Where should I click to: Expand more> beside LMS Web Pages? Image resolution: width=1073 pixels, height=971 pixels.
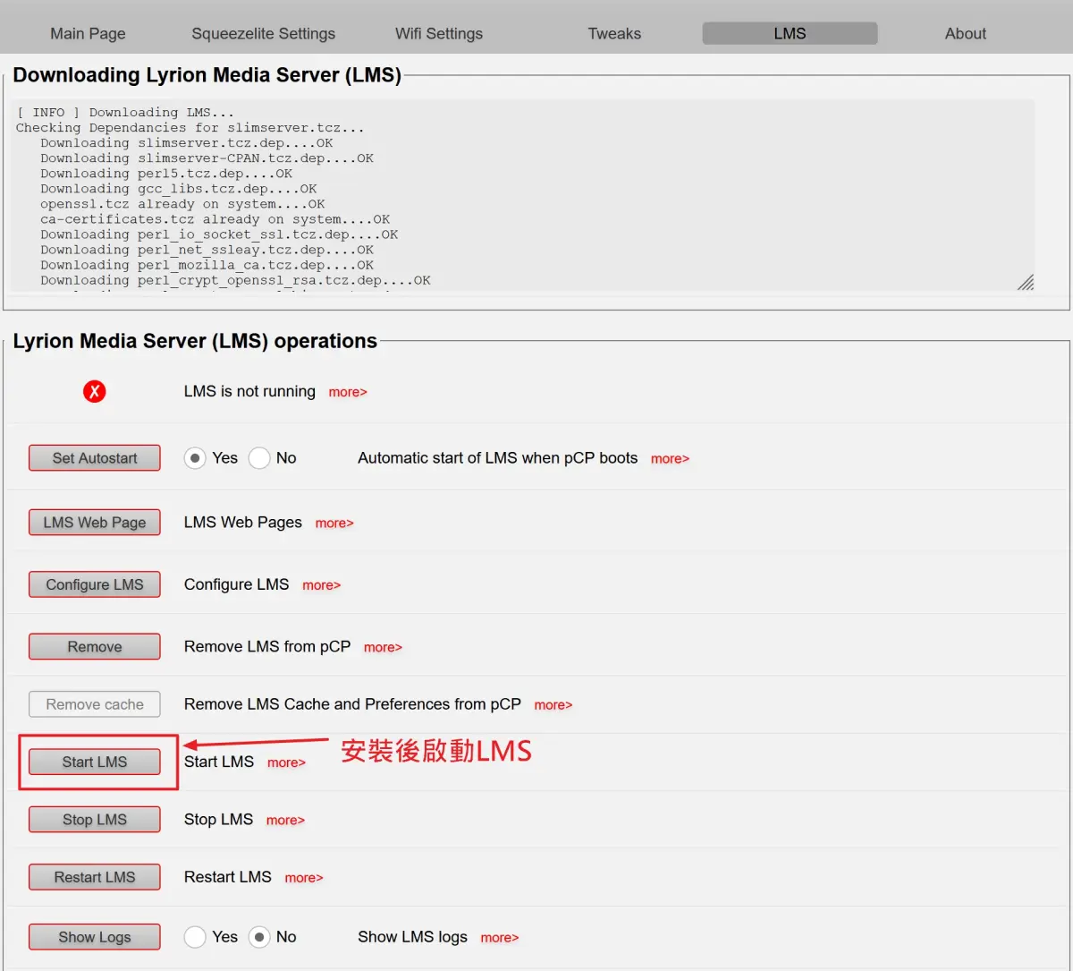click(x=334, y=524)
